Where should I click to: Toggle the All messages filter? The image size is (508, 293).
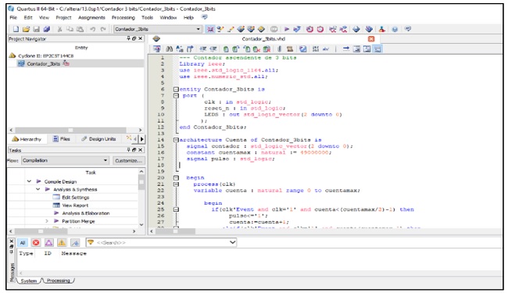click(x=23, y=242)
